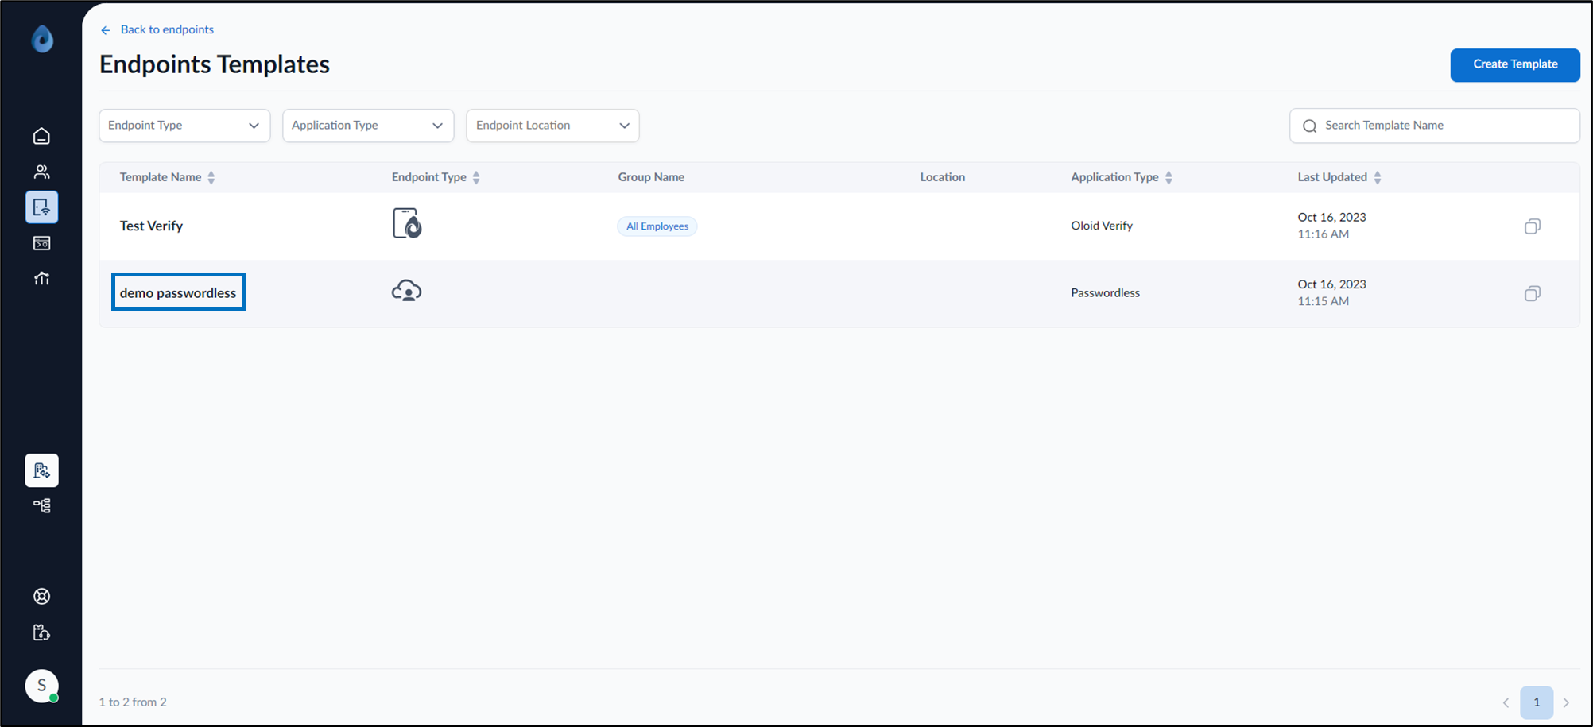The image size is (1593, 727).
Task: Open the Application Type filter dropdown
Action: click(368, 126)
